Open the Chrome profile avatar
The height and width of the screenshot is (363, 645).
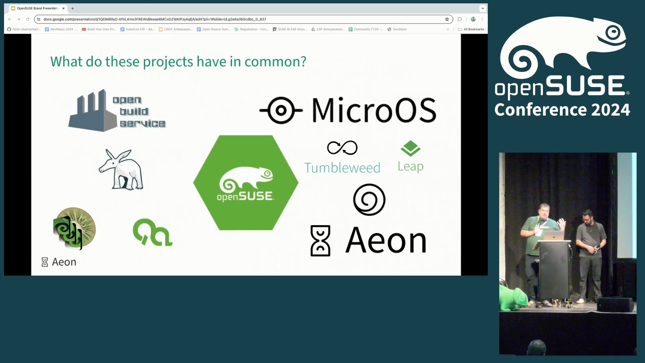[x=473, y=19]
